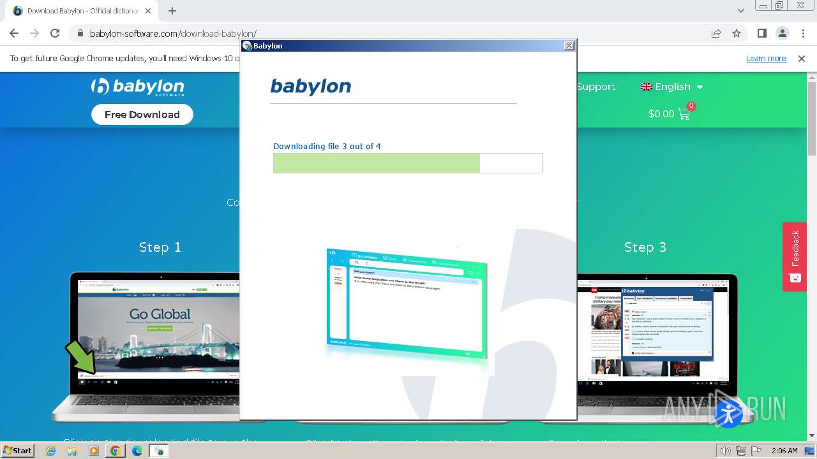Click the 2:06 AM system clock
This screenshot has width=817, height=459.
click(x=784, y=451)
